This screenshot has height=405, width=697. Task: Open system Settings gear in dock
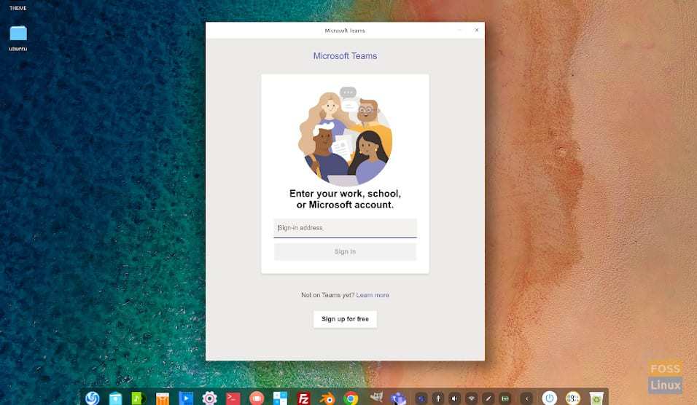(209, 398)
